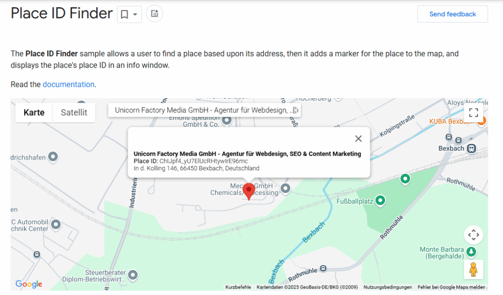This screenshot has height=295, width=503.
Task: Click the Street View pegman icon
Action: pos(473,269)
